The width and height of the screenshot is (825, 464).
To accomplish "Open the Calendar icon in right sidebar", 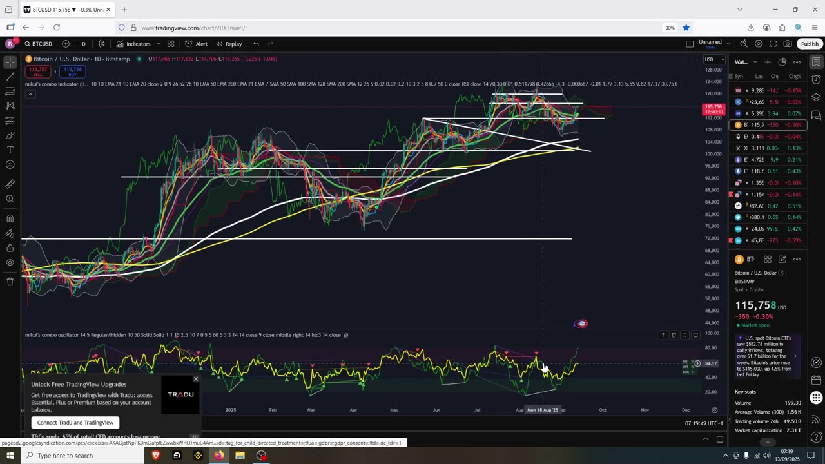I will pyautogui.click(x=816, y=380).
